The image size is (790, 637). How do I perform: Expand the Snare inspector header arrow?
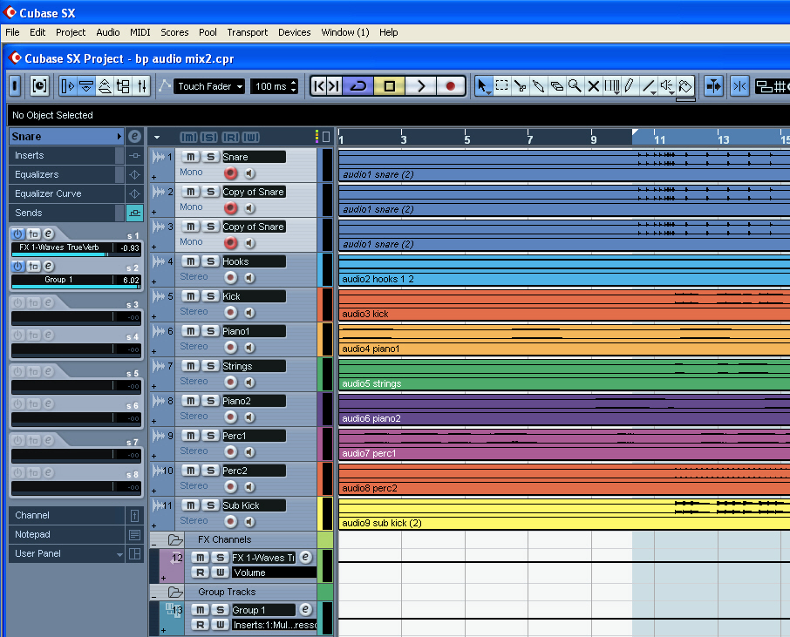click(119, 137)
